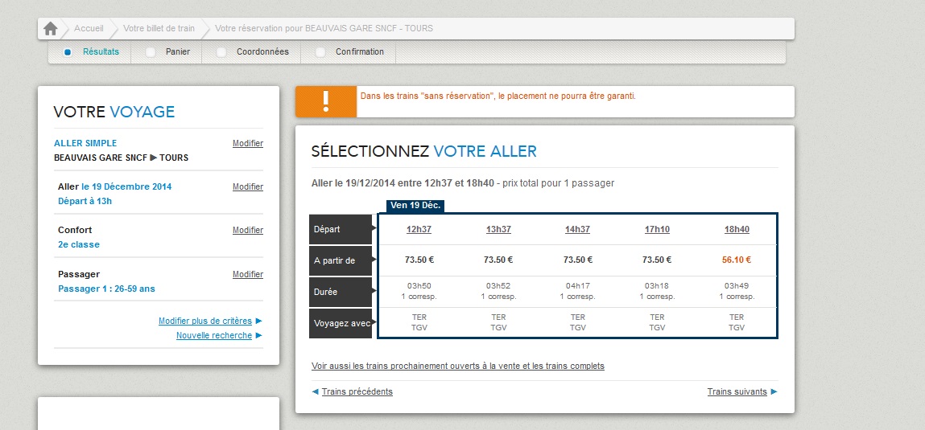This screenshot has height=430, width=925.
Task: Go to Trains suivants
Action: pos(737,391)
